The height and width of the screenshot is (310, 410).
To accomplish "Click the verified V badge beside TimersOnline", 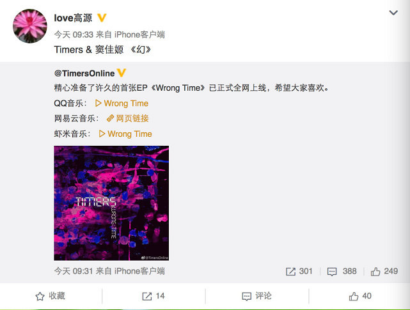I will point(122,73).
